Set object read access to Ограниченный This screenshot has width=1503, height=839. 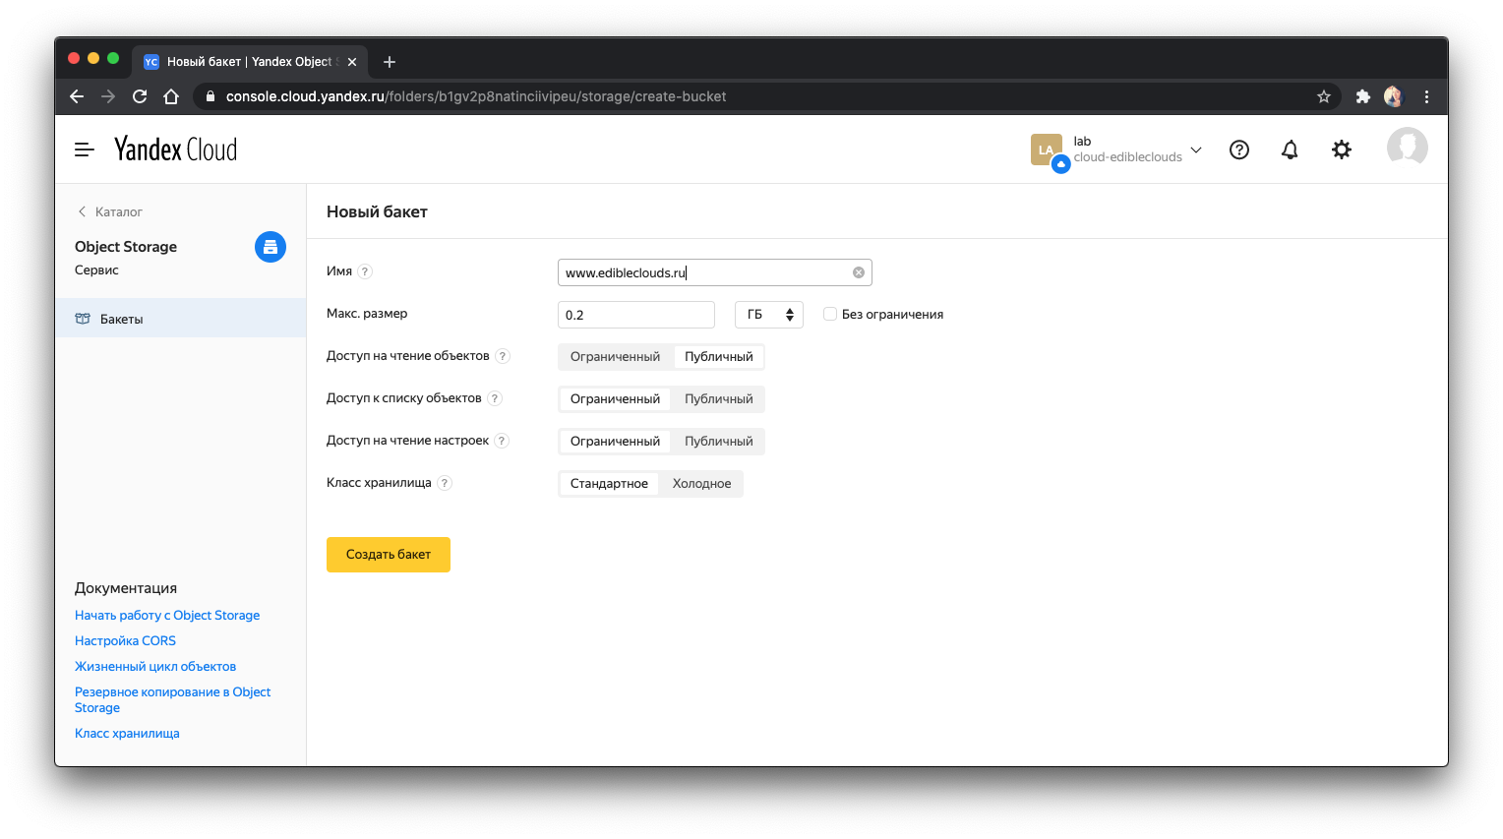tap(615, 357)
